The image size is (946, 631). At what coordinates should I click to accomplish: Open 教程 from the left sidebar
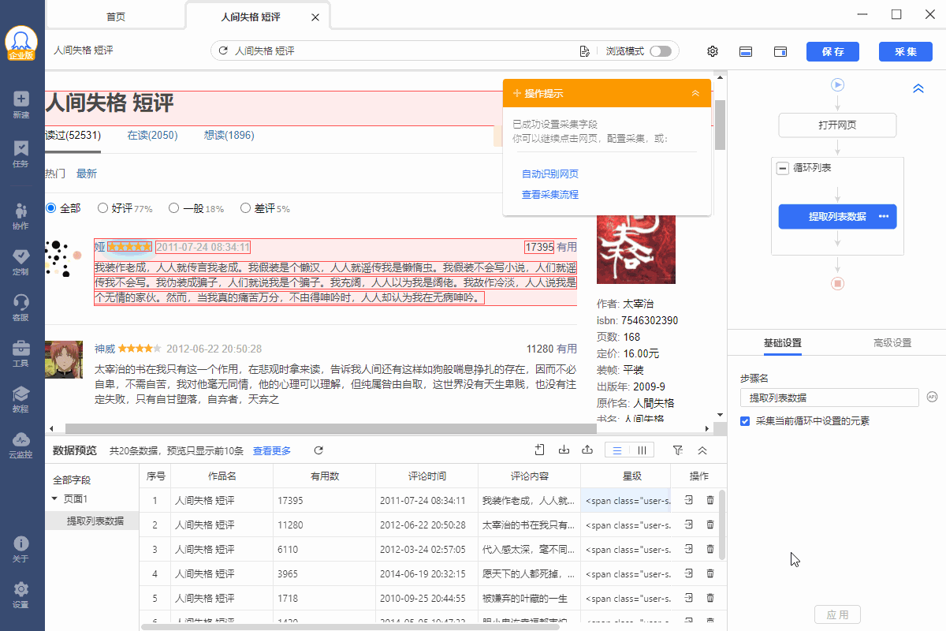[x=21, y=399]
